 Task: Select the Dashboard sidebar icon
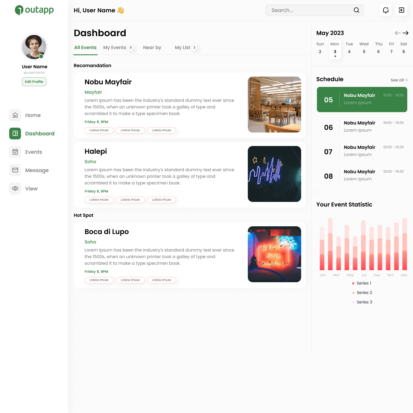click(x=15, y=134)
